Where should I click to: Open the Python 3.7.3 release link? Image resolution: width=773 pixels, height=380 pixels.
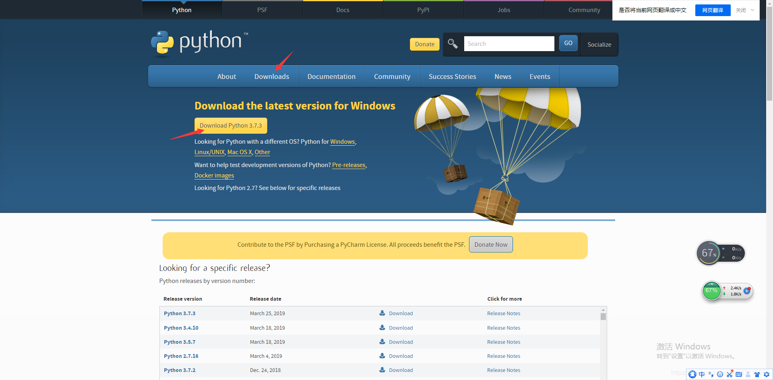click(x=180, y=313)
